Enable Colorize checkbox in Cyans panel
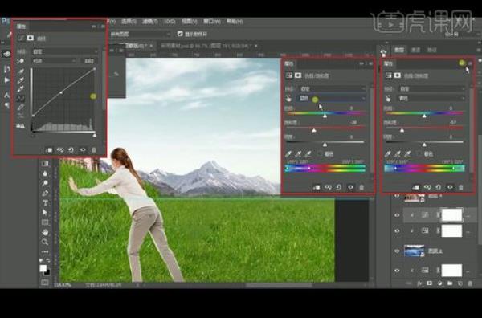Image resolution: width=482 pixels, height=318 pixels. (x=419, y=153)
